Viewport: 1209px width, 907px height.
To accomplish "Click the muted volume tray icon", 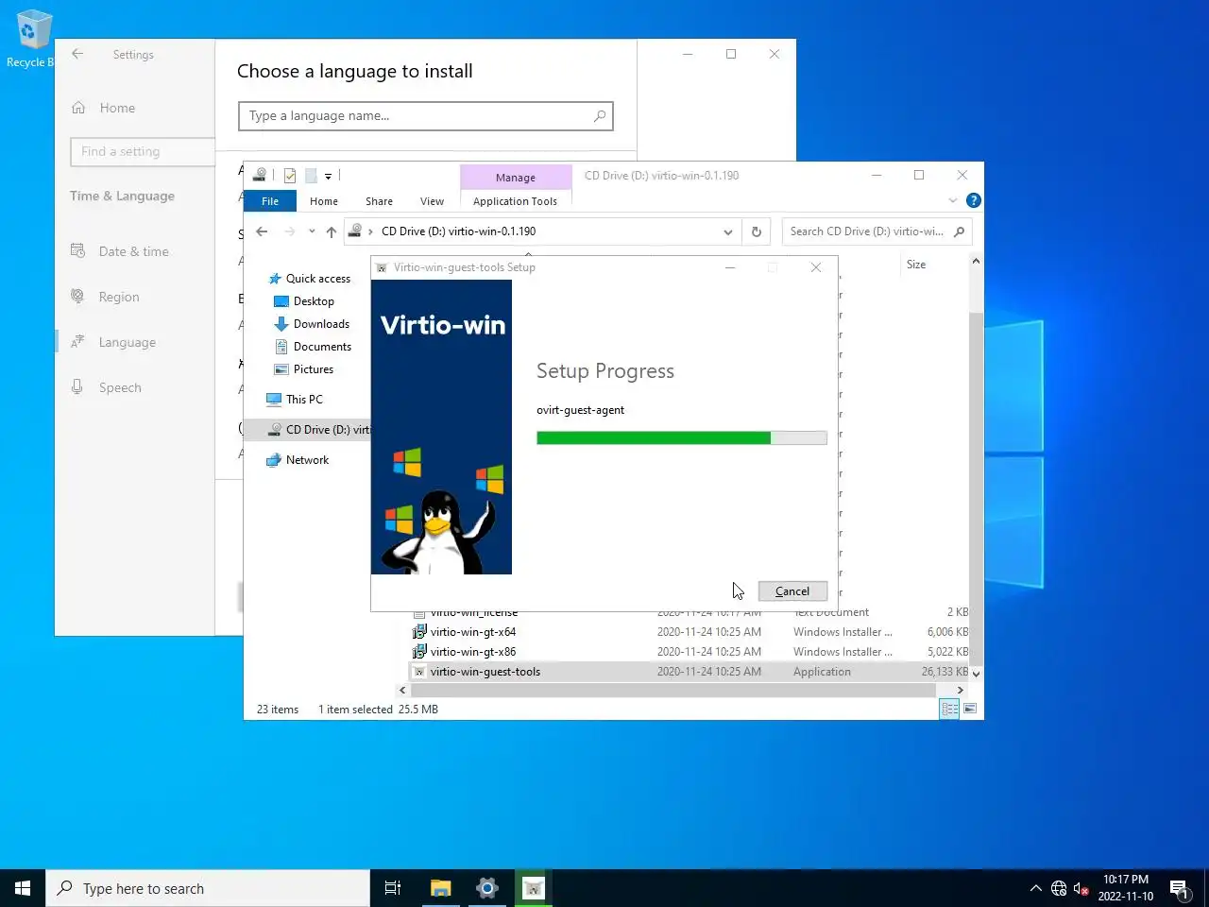I will pyautogui.click(x=1081, y=888).
